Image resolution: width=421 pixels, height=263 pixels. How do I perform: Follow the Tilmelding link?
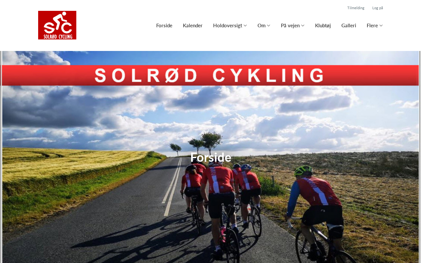pyautogui.click(x=356, y=8)
